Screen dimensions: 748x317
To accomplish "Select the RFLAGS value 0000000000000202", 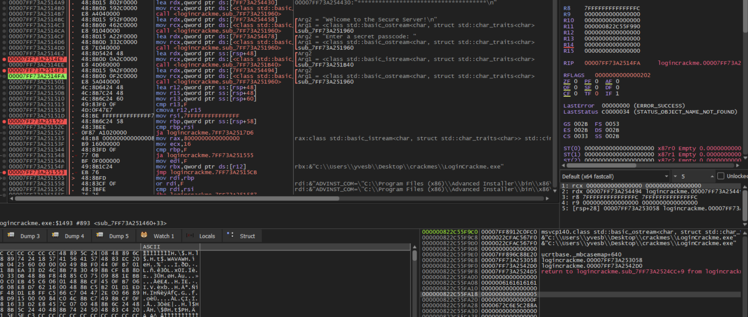I will [622, 75].
